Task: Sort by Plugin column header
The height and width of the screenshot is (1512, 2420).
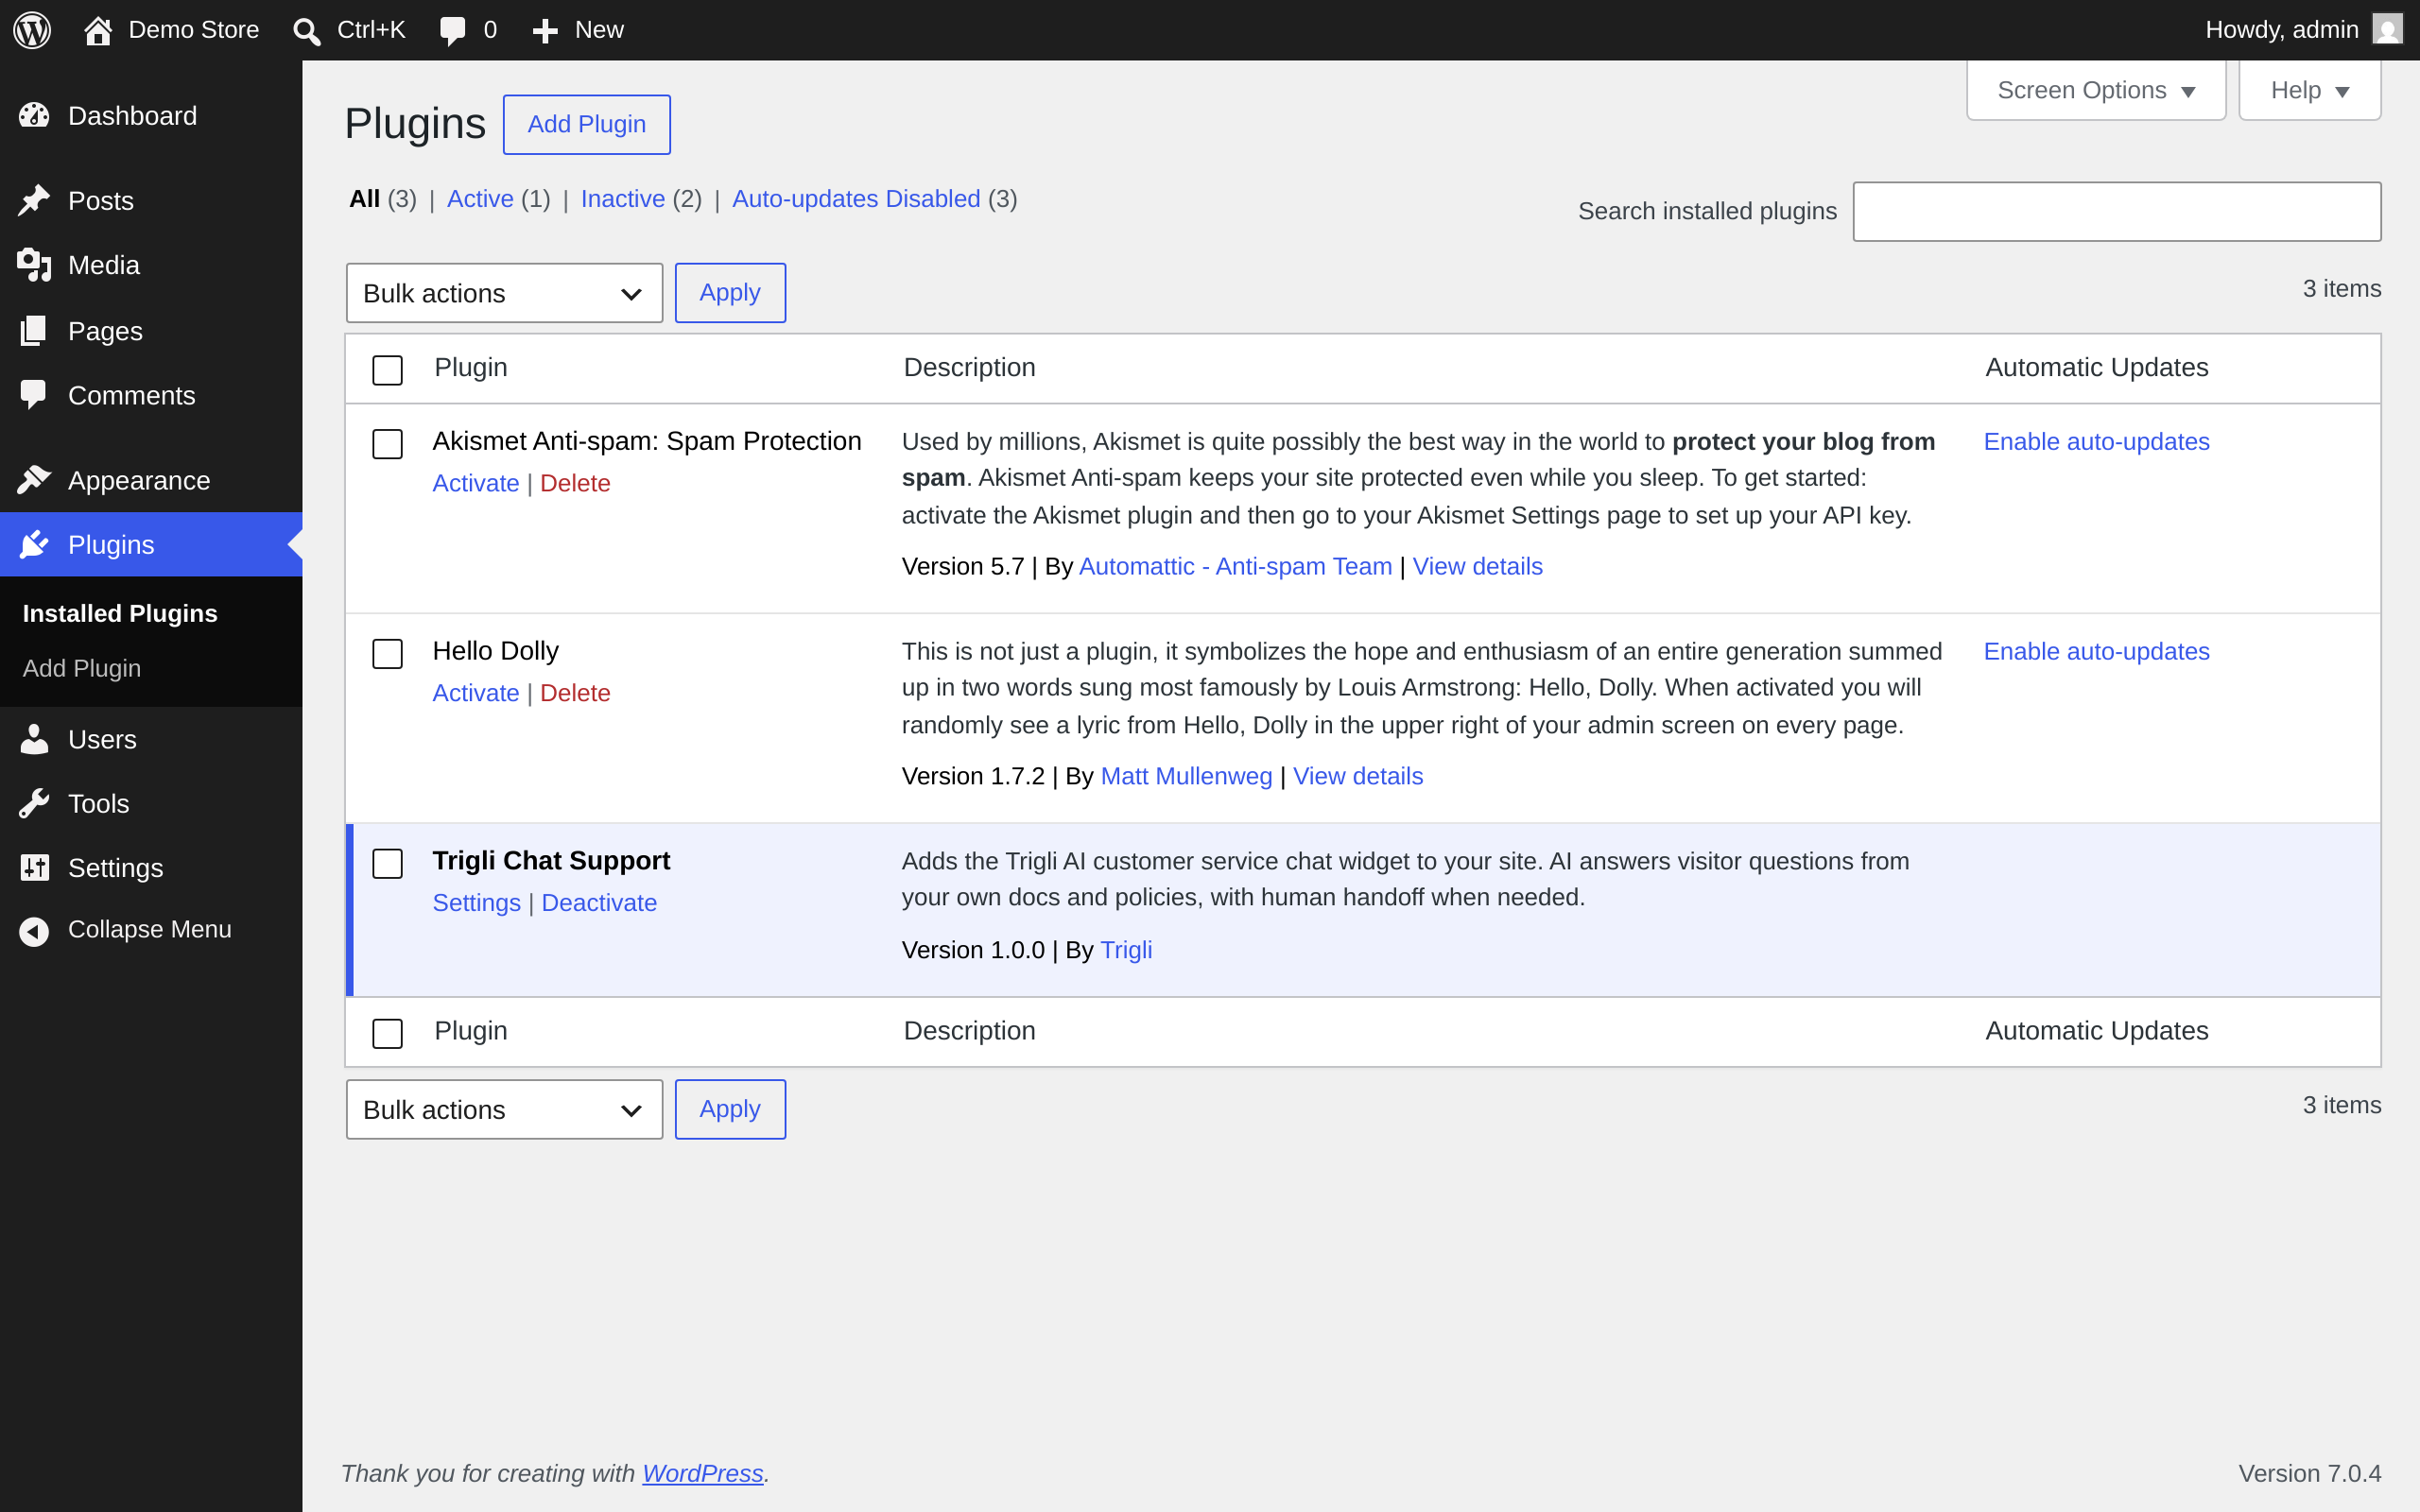Action: (470, 368)
